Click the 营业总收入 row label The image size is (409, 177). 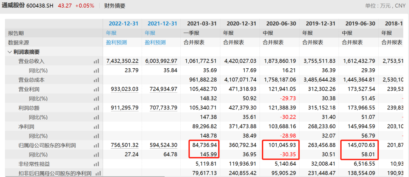pyautogui.click(x=31, y=62)
